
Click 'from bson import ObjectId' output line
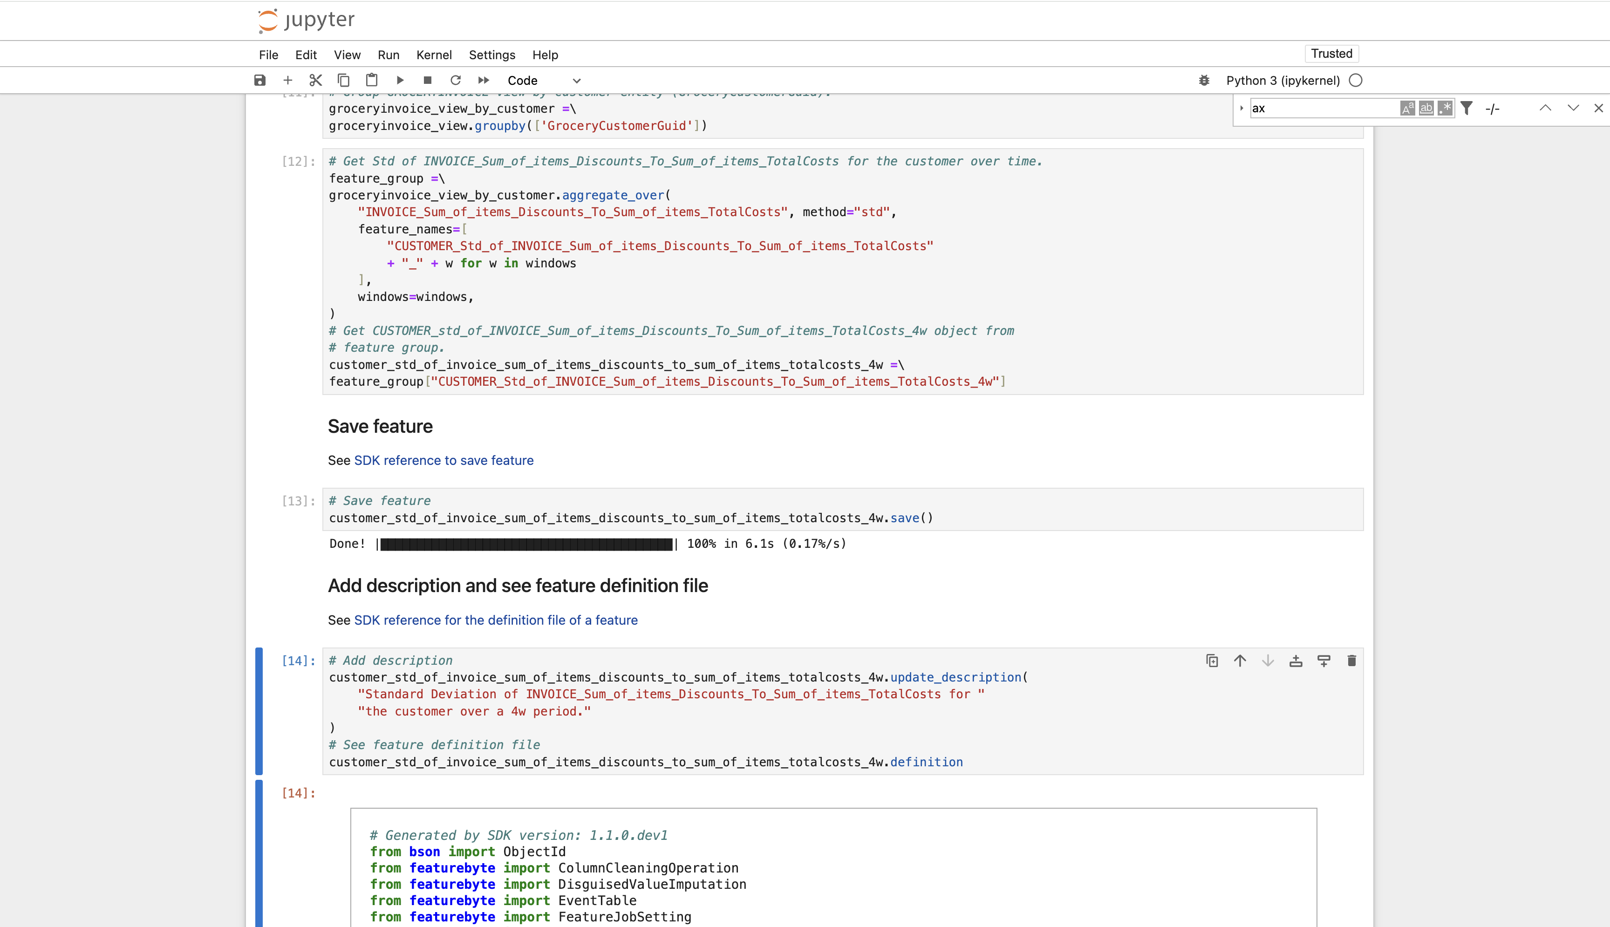(x=468, y=852)
